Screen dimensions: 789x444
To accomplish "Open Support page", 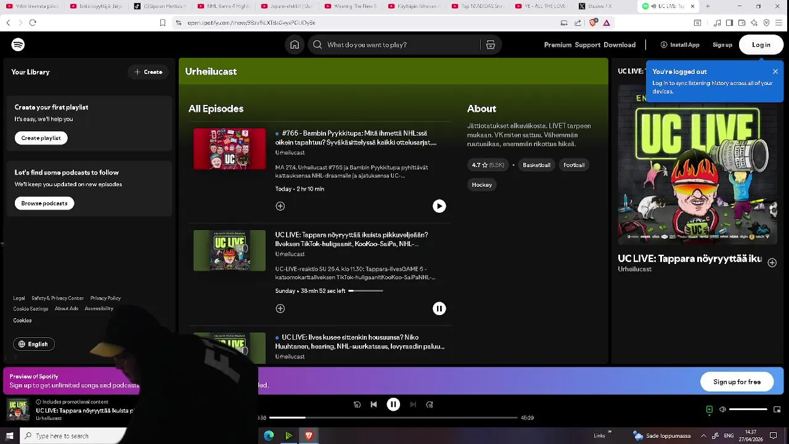I will 587,45.
